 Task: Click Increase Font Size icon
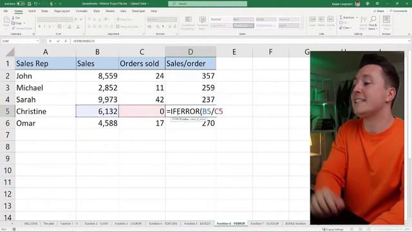pyautogui.click(x=76, y=19)
